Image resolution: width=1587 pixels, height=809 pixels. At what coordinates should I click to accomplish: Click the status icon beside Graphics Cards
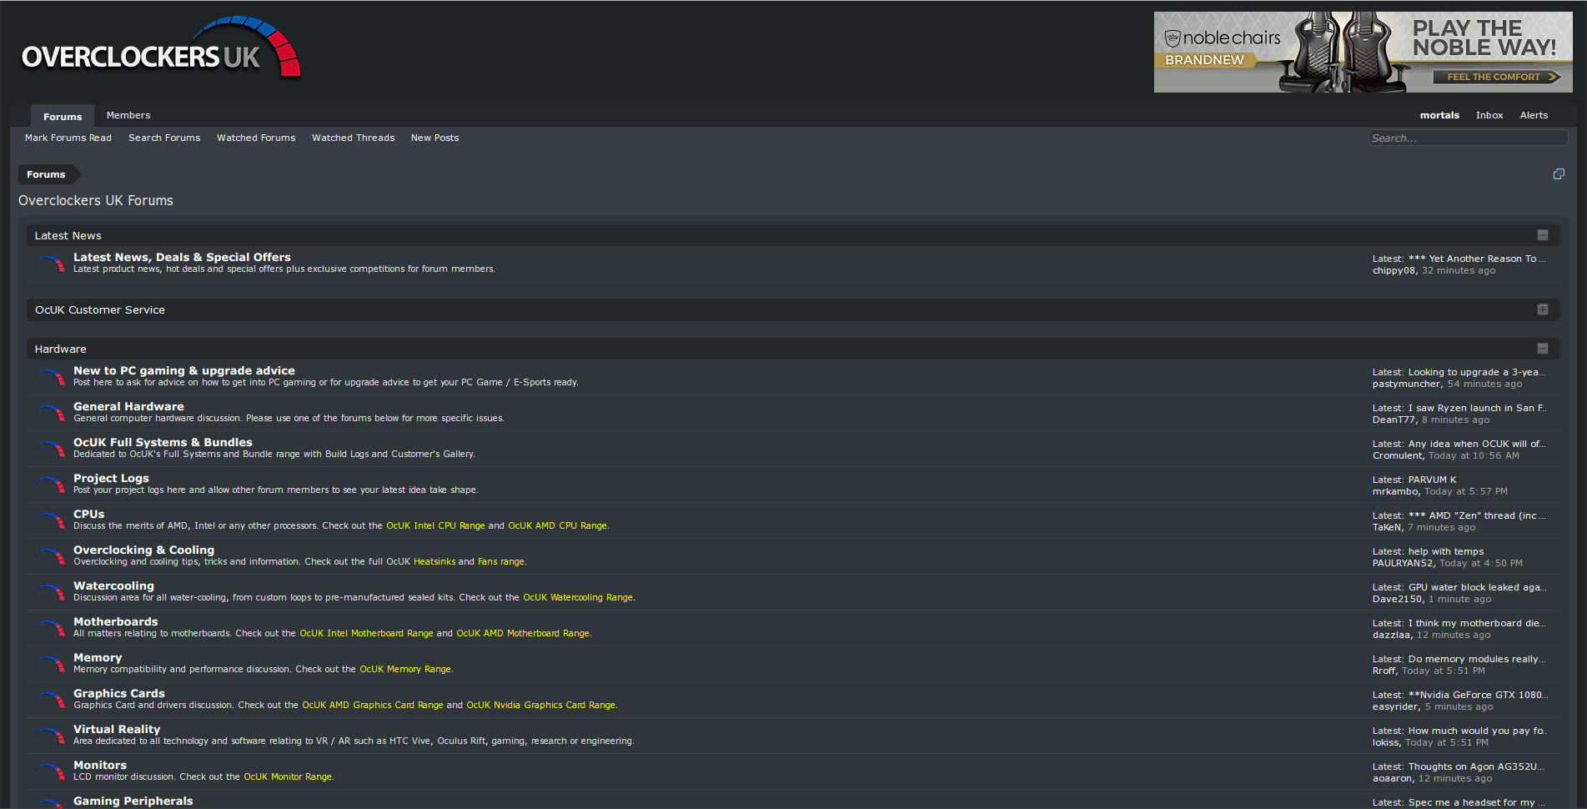tap(51, 700)
